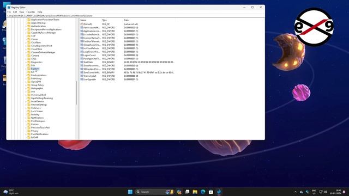This screenshot has width=349, height=196.
Task: Expand the Group Policy key
Action: pos(26,85)
